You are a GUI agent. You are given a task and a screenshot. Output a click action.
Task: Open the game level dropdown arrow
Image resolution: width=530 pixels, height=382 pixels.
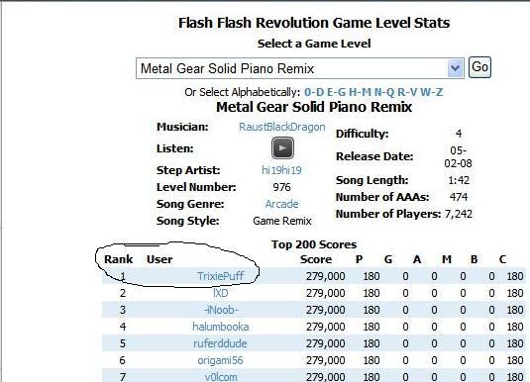(455, 68)
